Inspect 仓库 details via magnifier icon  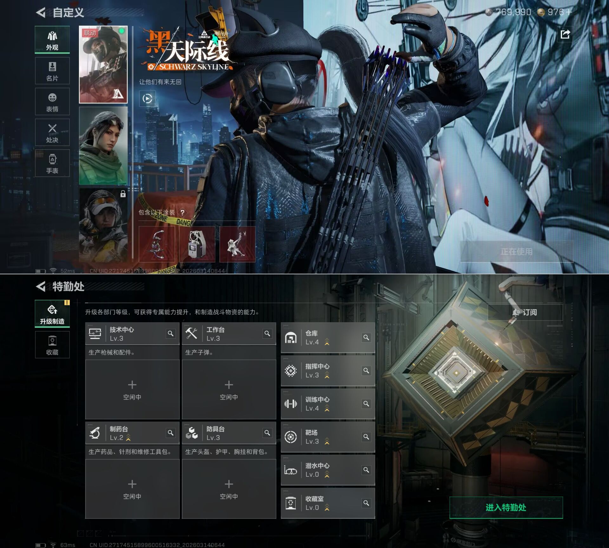(x=366, y=337)
